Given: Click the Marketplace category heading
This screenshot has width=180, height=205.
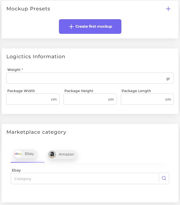Looking at the screenshot, I should (x=36, y=132).
